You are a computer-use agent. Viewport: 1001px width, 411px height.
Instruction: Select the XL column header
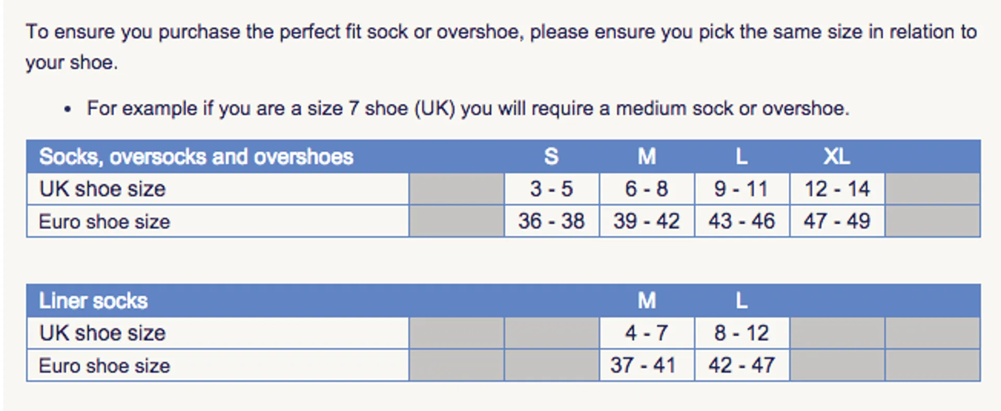point(837,156)
